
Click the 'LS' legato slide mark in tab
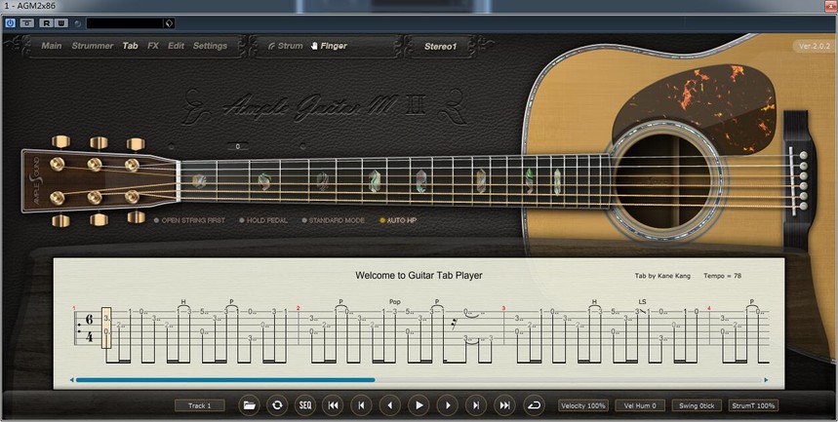click(642, 302)
